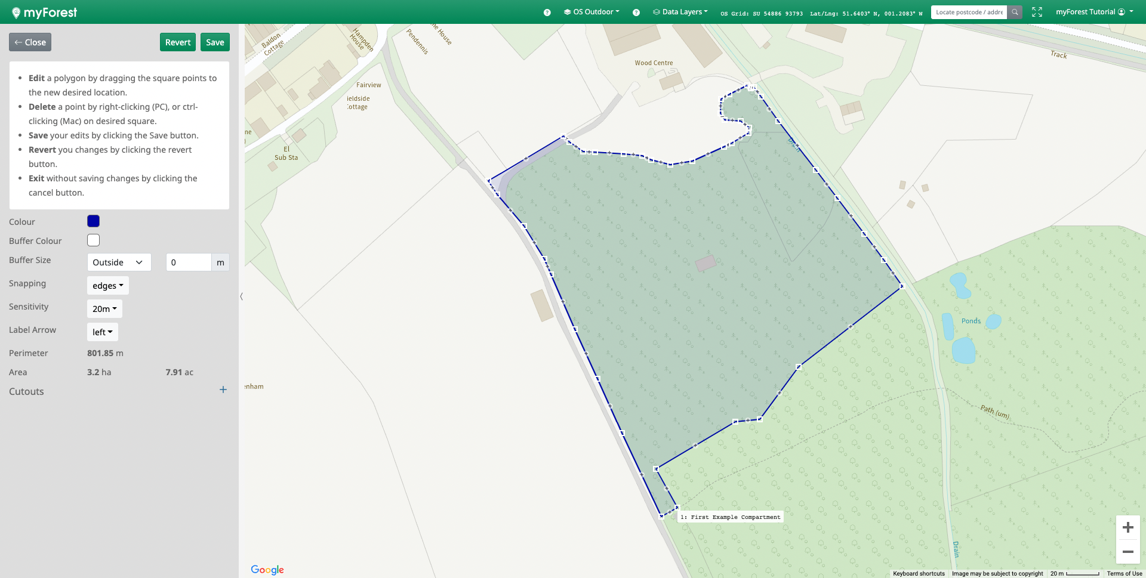Toggle fullscreen map view icon
The width and height of the screenshot is (1146, 578).
1037,12
